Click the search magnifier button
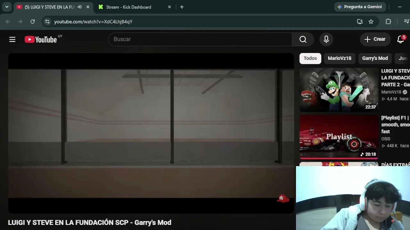This screenshot has height=230, width=410. click(303, 39)
